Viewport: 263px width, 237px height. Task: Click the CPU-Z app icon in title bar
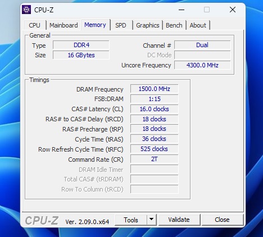coord(26,10)
